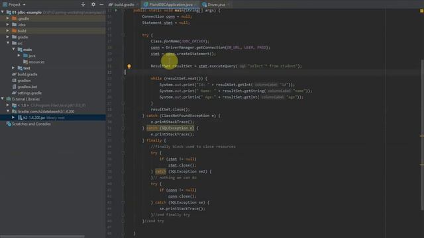424x238 pixels.
Task: Click the resources folder icon
Action: (25, 62)
